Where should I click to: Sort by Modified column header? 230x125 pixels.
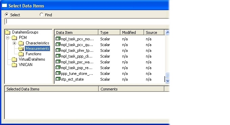coord(132,33)
